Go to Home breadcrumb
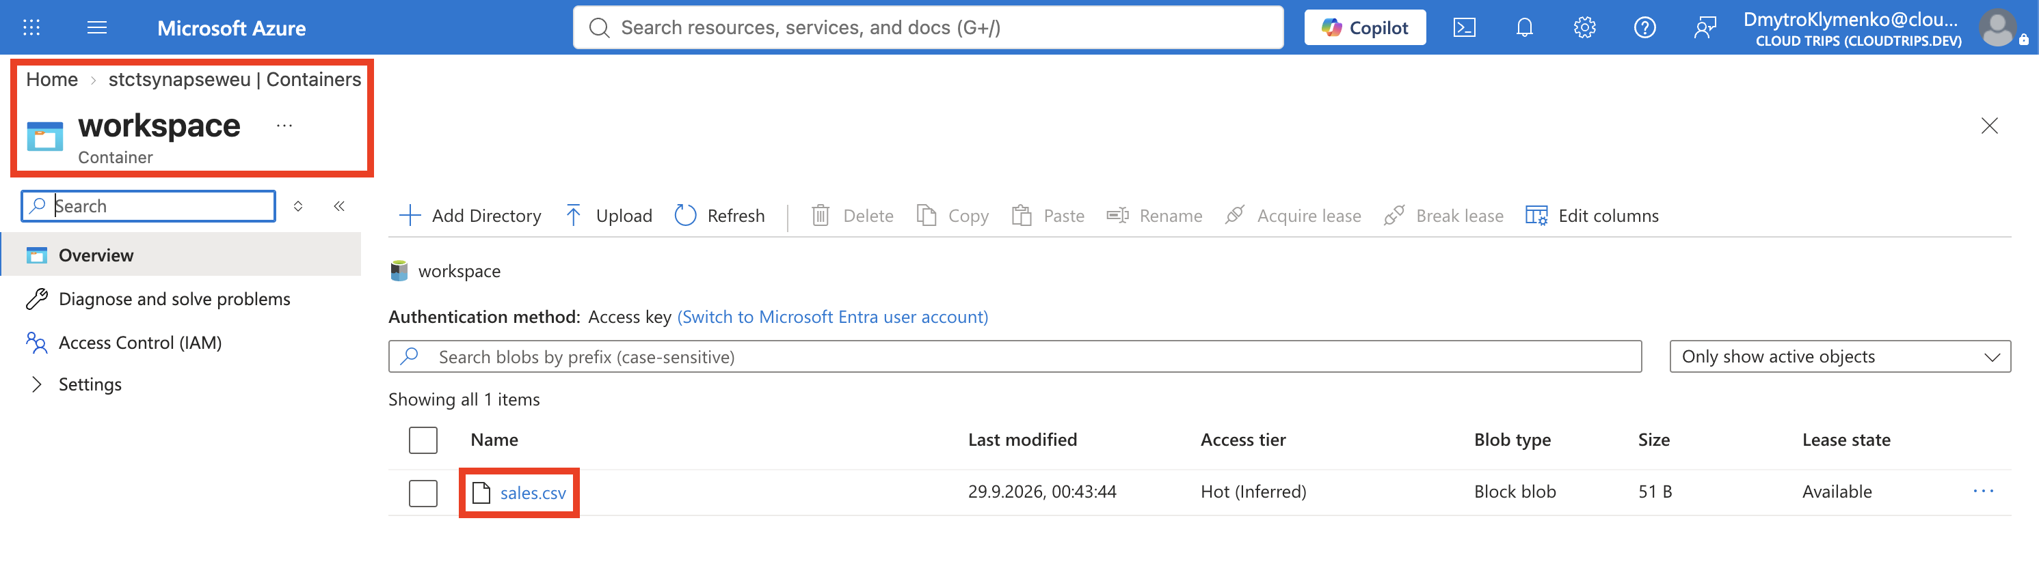 tap(52, 79)
